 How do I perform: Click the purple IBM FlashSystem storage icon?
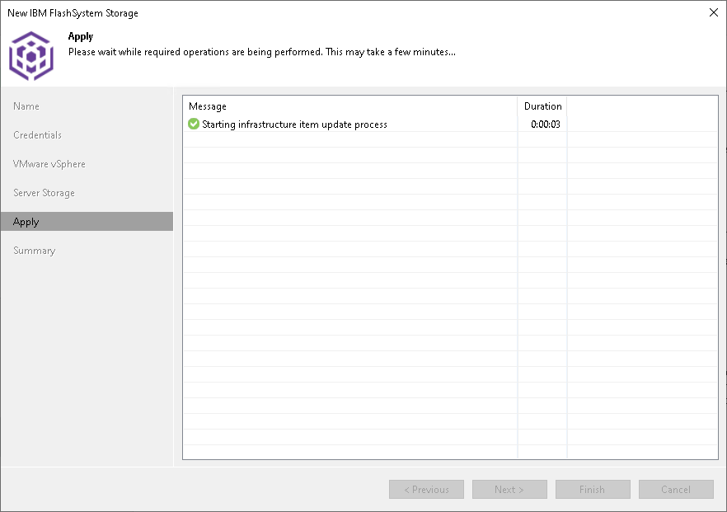click(x=31, y=56)
